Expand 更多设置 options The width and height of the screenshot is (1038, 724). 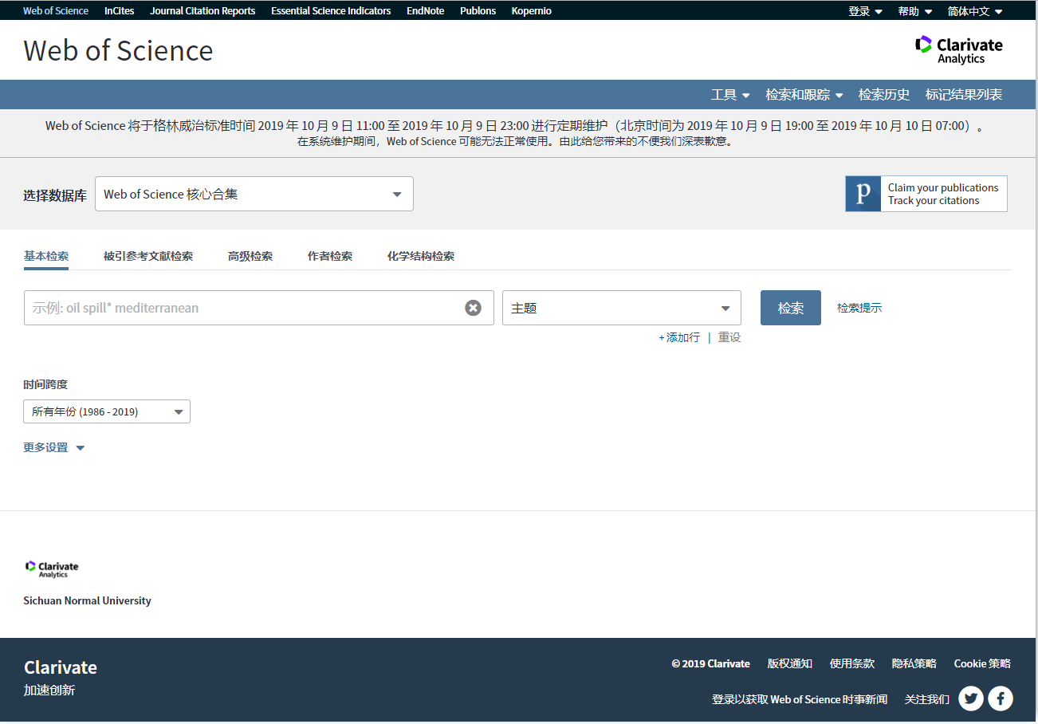53,447
